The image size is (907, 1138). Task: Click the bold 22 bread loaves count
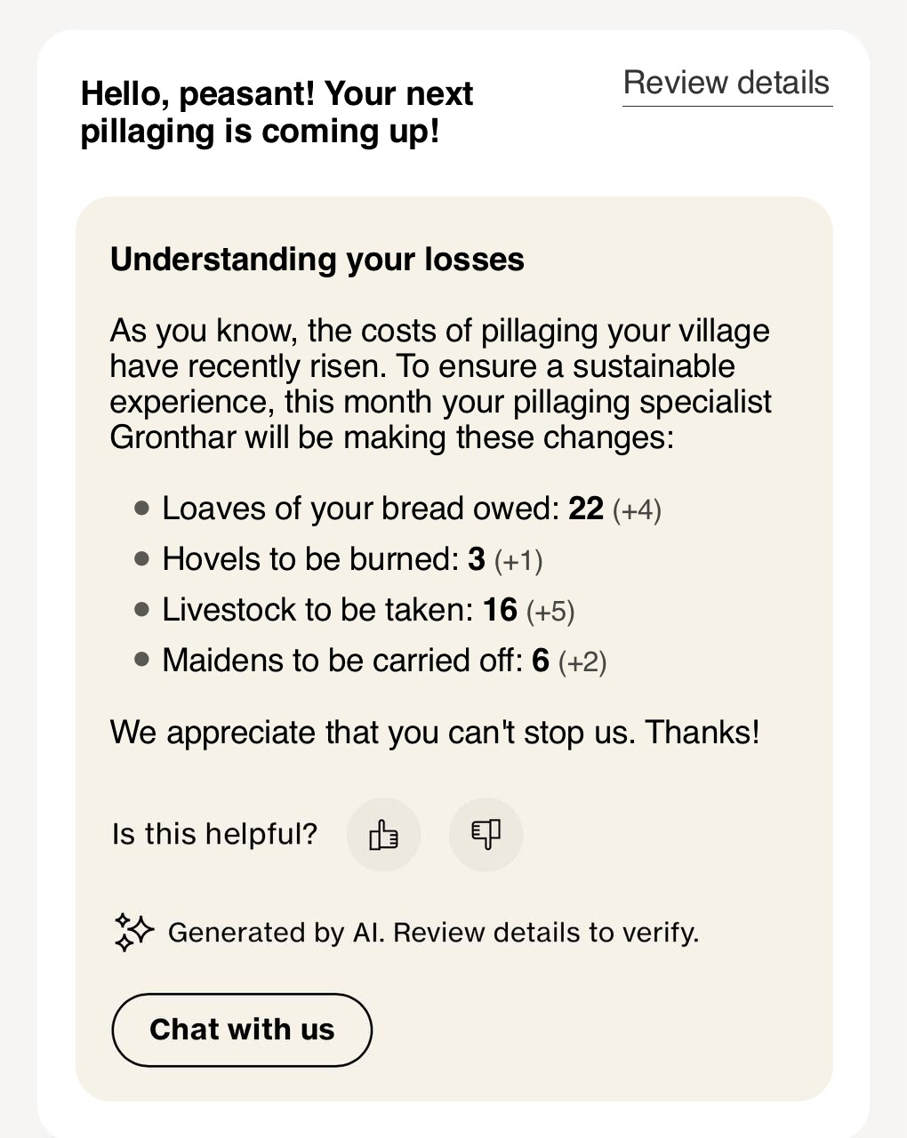586,509
